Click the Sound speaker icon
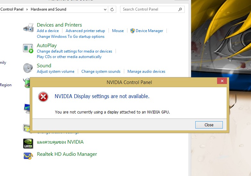 tap(28, 68)
